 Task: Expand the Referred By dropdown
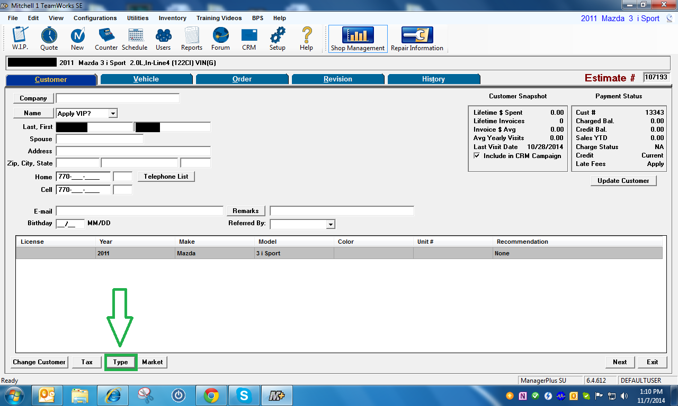[331, 224]
